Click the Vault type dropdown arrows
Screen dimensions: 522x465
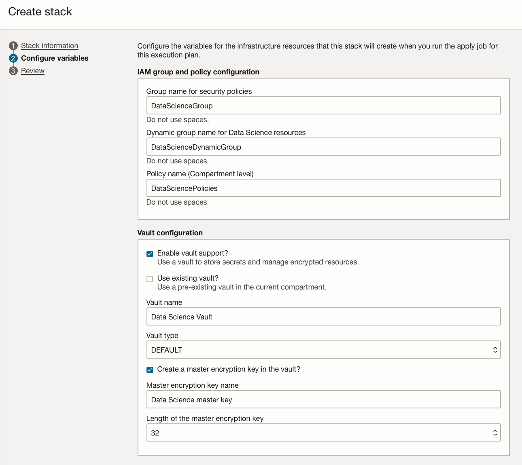point(495,350)
